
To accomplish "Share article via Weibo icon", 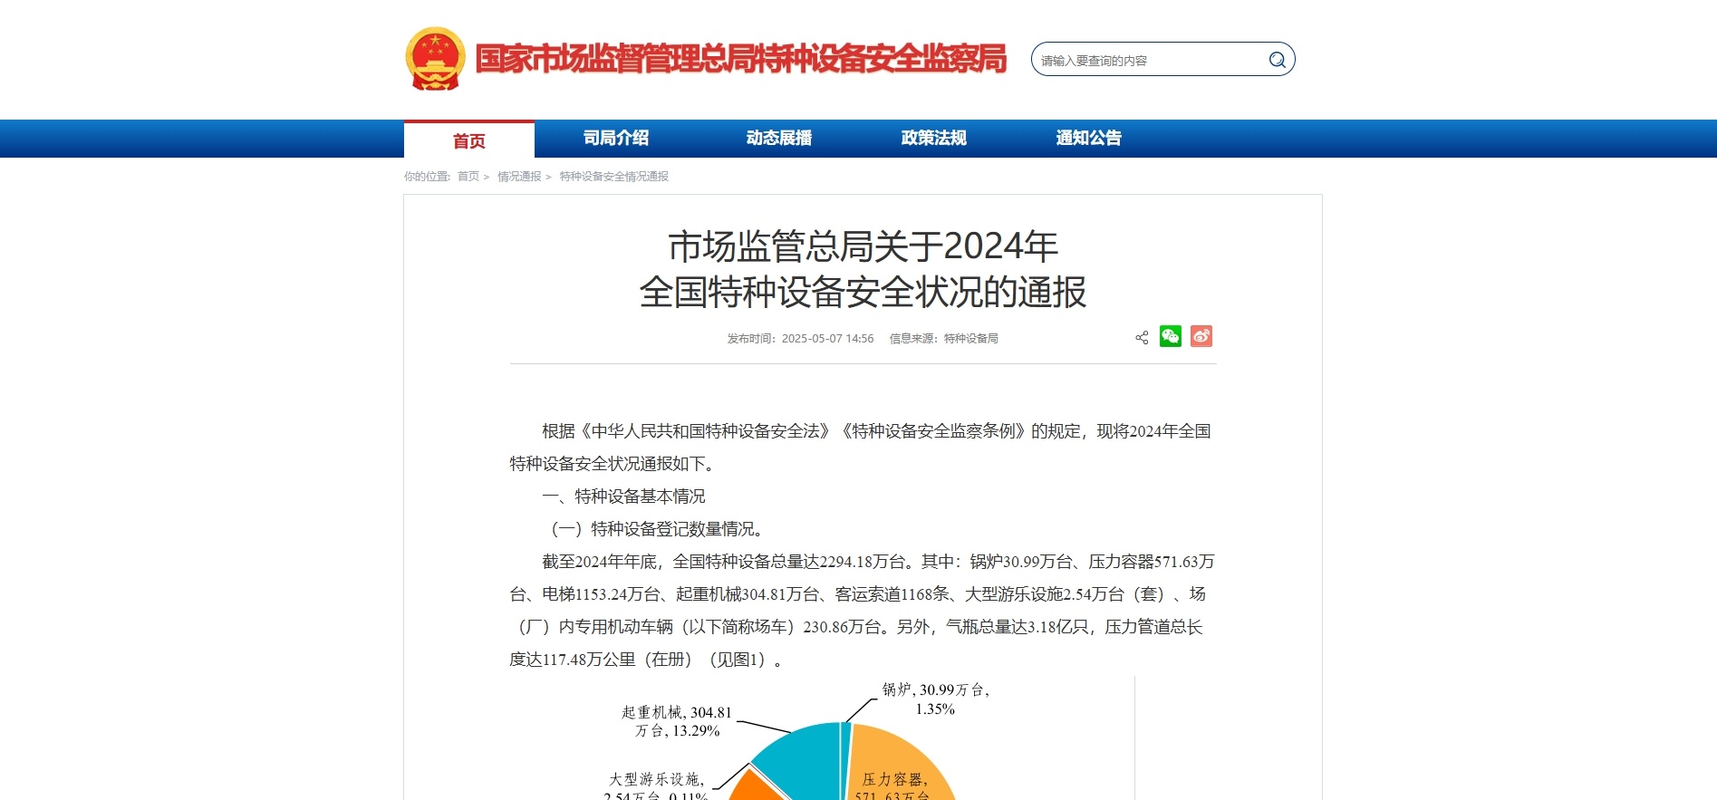I will [x=1201, y=336].
